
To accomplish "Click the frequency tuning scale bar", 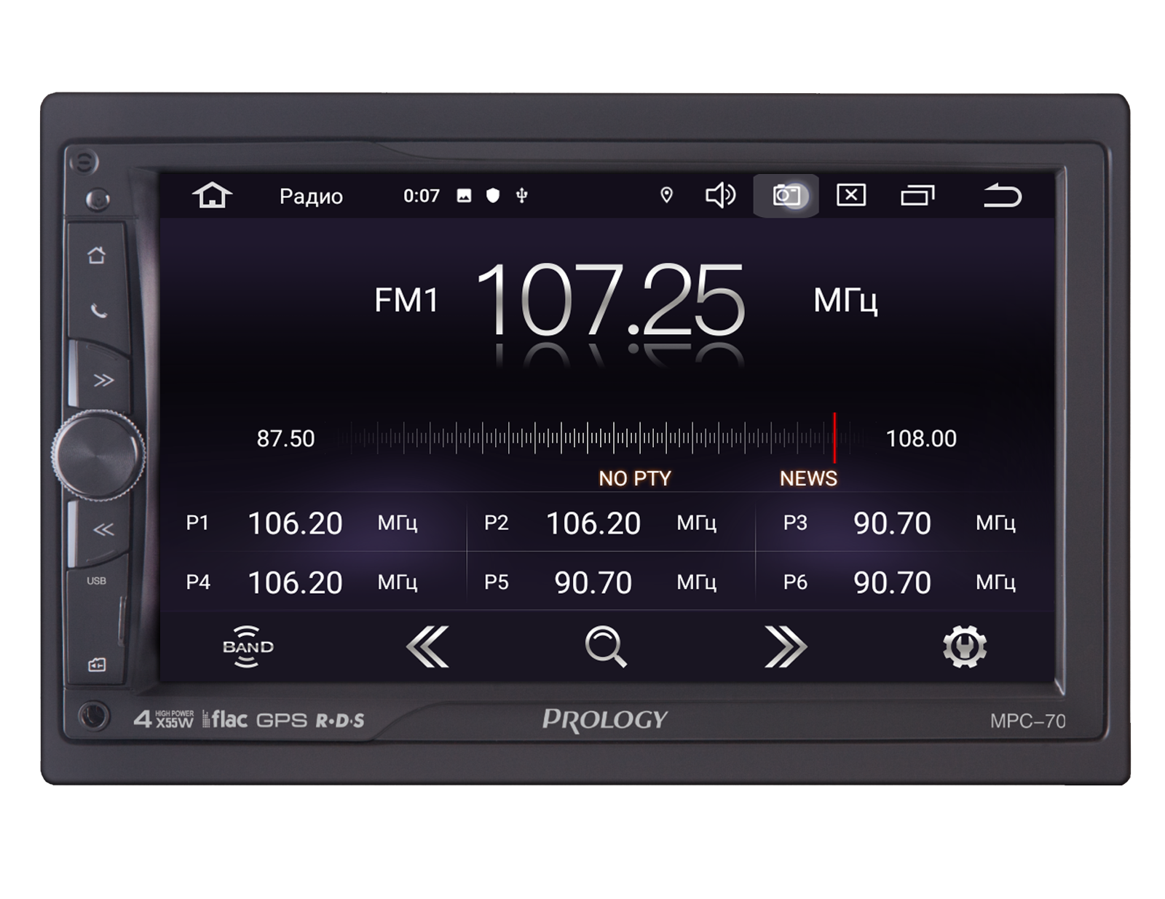I will 597,438.
